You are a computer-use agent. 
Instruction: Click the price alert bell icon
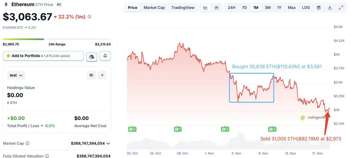pyautogui.click(x=105, y=56)
